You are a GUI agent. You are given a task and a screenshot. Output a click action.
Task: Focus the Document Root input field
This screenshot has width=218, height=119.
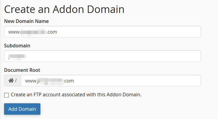point(111,81)
